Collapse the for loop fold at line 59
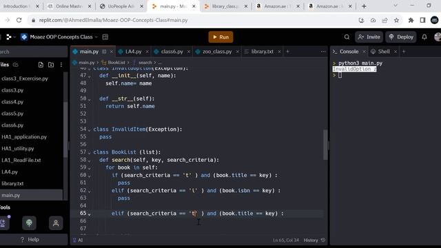Viewport: 441px width, 248px height. click(x=90, y=168)
